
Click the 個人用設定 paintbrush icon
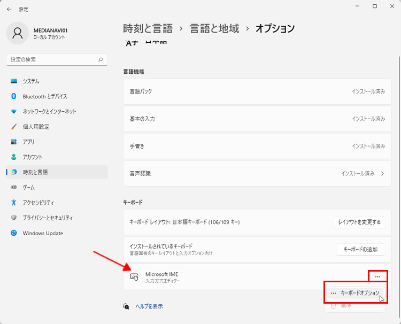click(x=14, y=127)
